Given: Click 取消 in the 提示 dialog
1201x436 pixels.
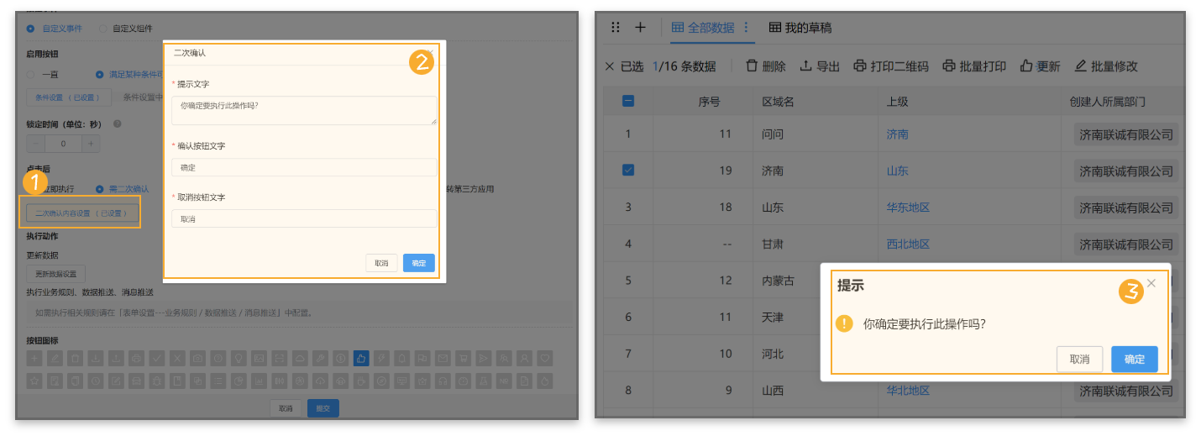Looking at the screenshot, I should point(1080,359).
